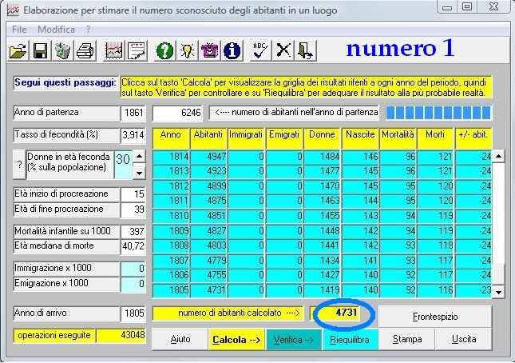Click the Donne column header

323,138
